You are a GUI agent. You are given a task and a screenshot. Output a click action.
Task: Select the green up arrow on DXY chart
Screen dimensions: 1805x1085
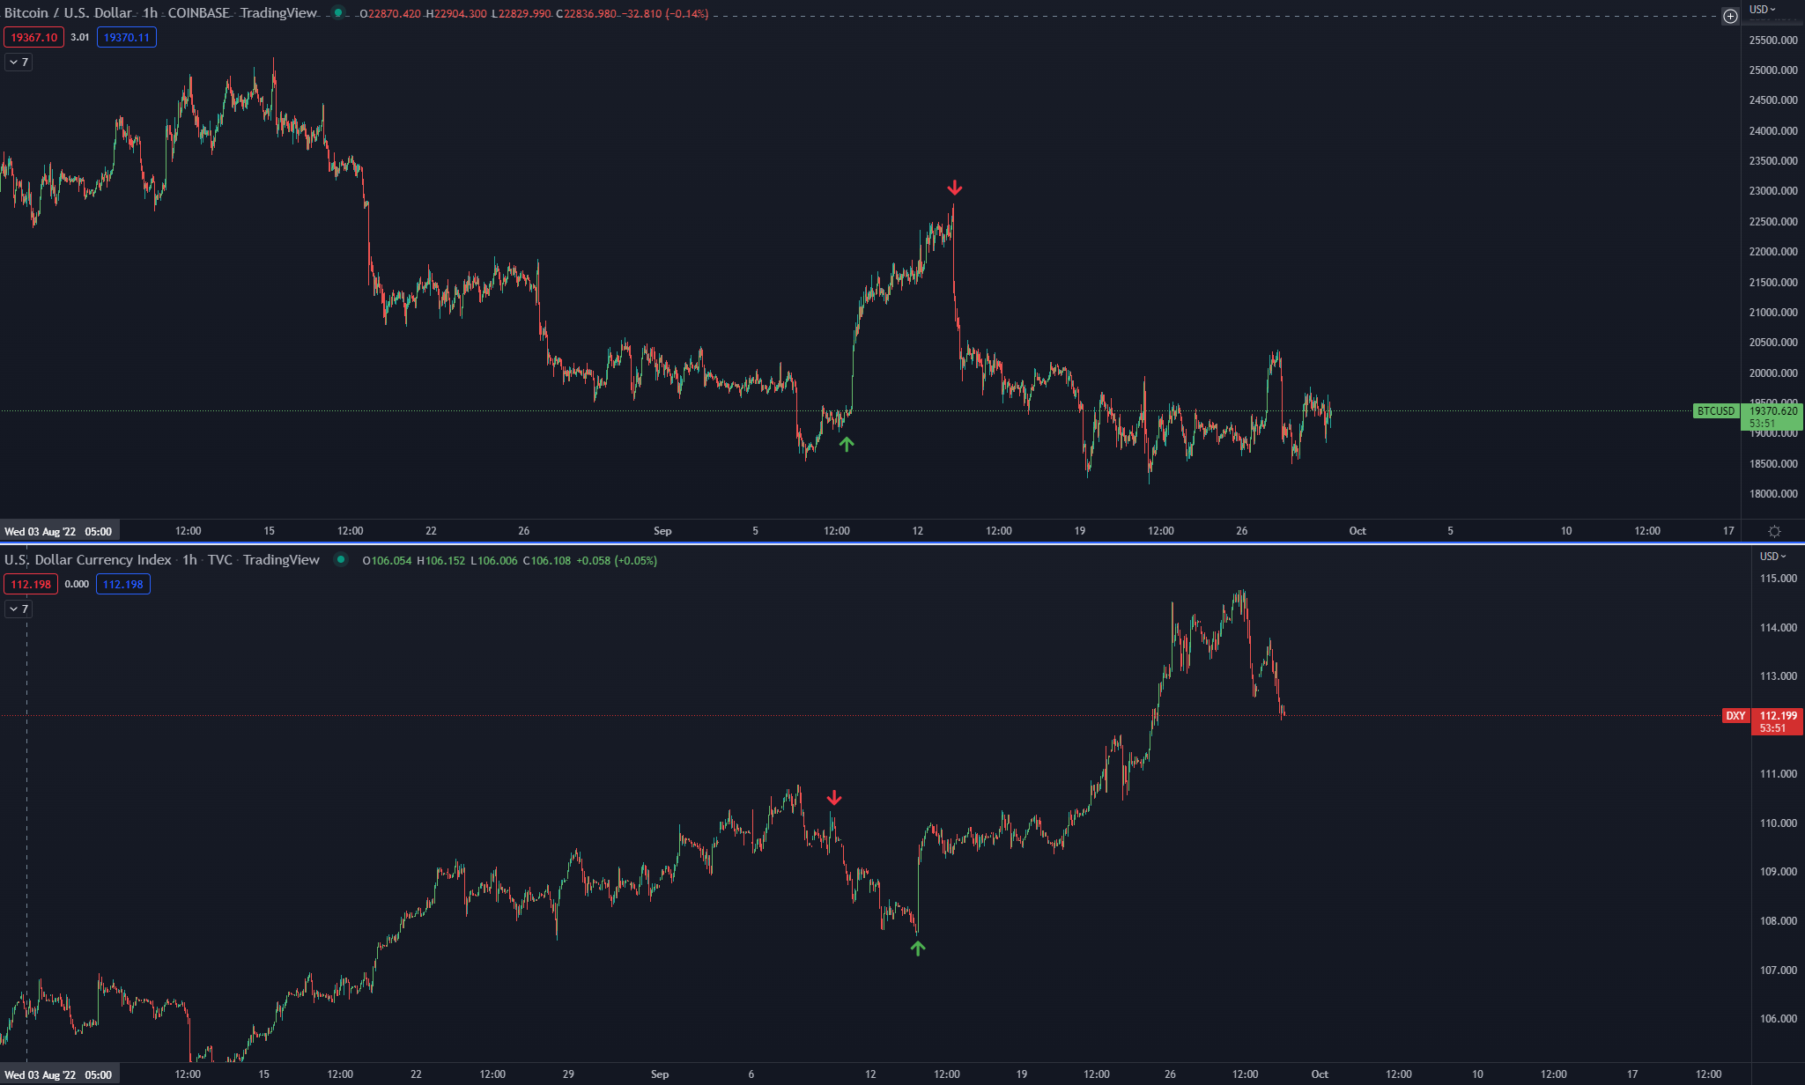(x=918, y=948)
